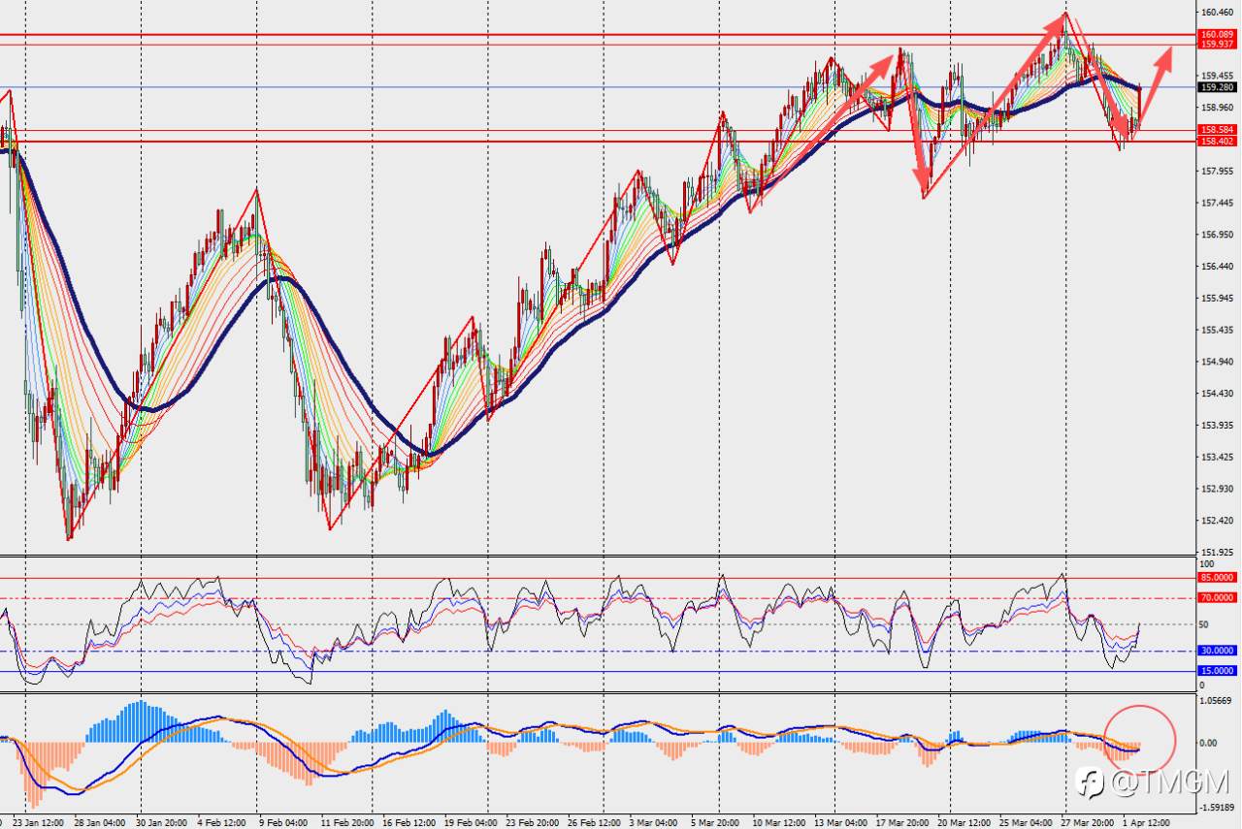Click the 157.955 value on price axis
The image size is (1242, 829).
click(x=1217, y=172)
